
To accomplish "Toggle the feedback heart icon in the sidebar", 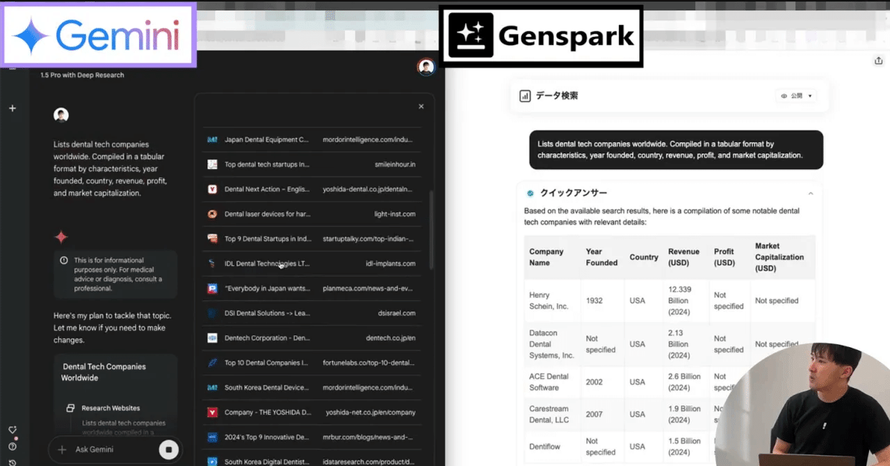I will pos(12,429).
